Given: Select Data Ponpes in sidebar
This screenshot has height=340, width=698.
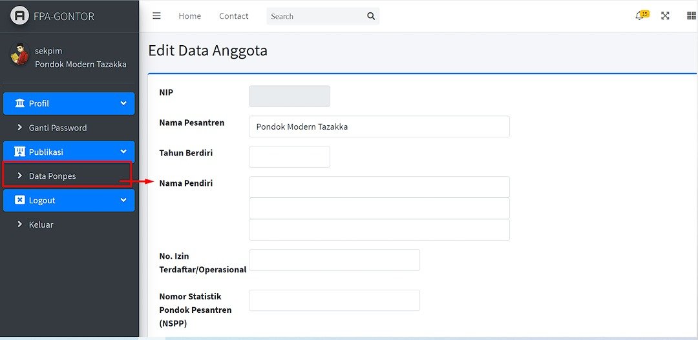Looking at the screenshot, I should 52,176.
